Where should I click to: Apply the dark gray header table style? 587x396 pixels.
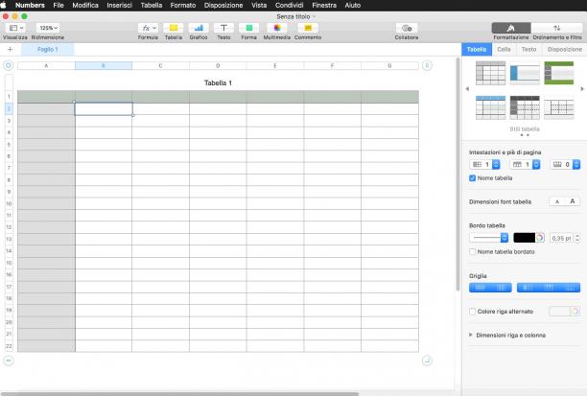coord(525,107)
